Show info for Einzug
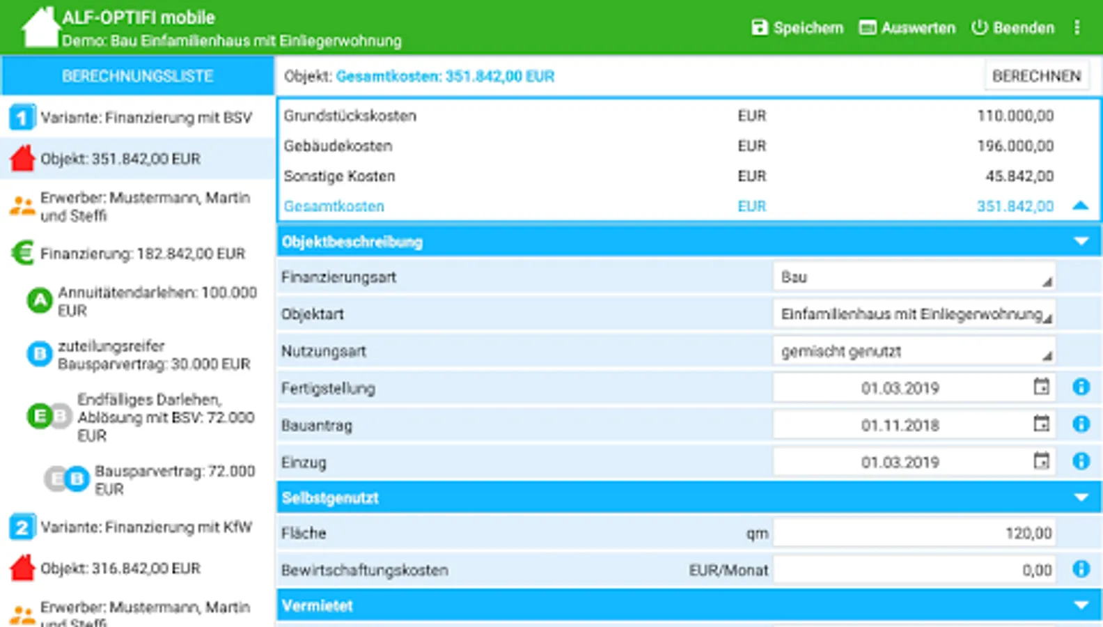This screenshot has height=627, width=1103. (x=1081, y=460)
